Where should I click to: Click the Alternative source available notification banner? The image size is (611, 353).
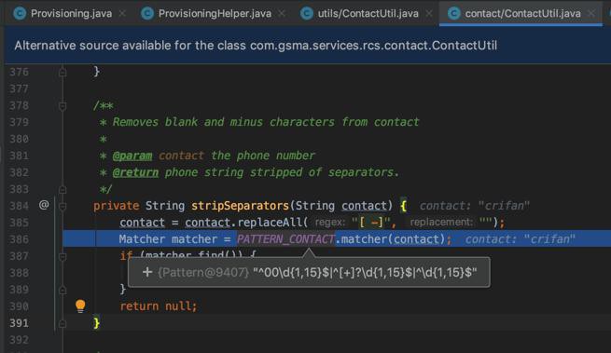(x=308, y=46)
